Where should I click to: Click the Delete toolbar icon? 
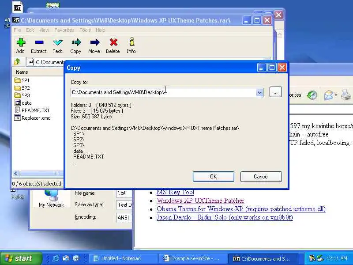click(x=113, y=46)
